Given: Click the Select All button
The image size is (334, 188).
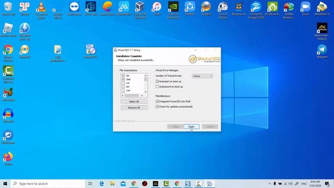Looking at the screenshot, I should point(134,102).
